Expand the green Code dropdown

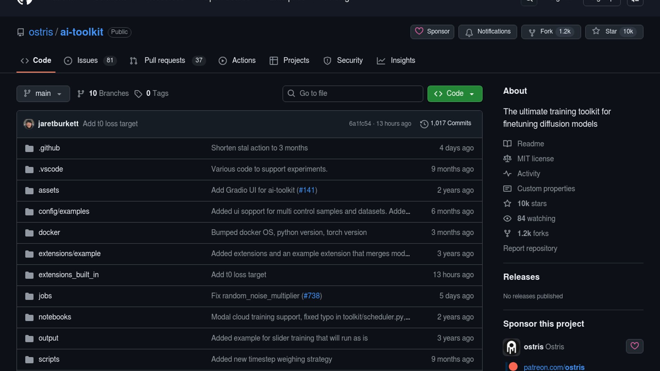(454, 93)
